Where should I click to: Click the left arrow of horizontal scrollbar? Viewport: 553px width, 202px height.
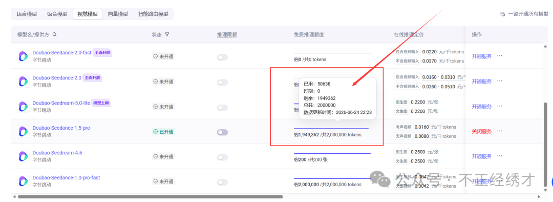(x=14, y=197)
